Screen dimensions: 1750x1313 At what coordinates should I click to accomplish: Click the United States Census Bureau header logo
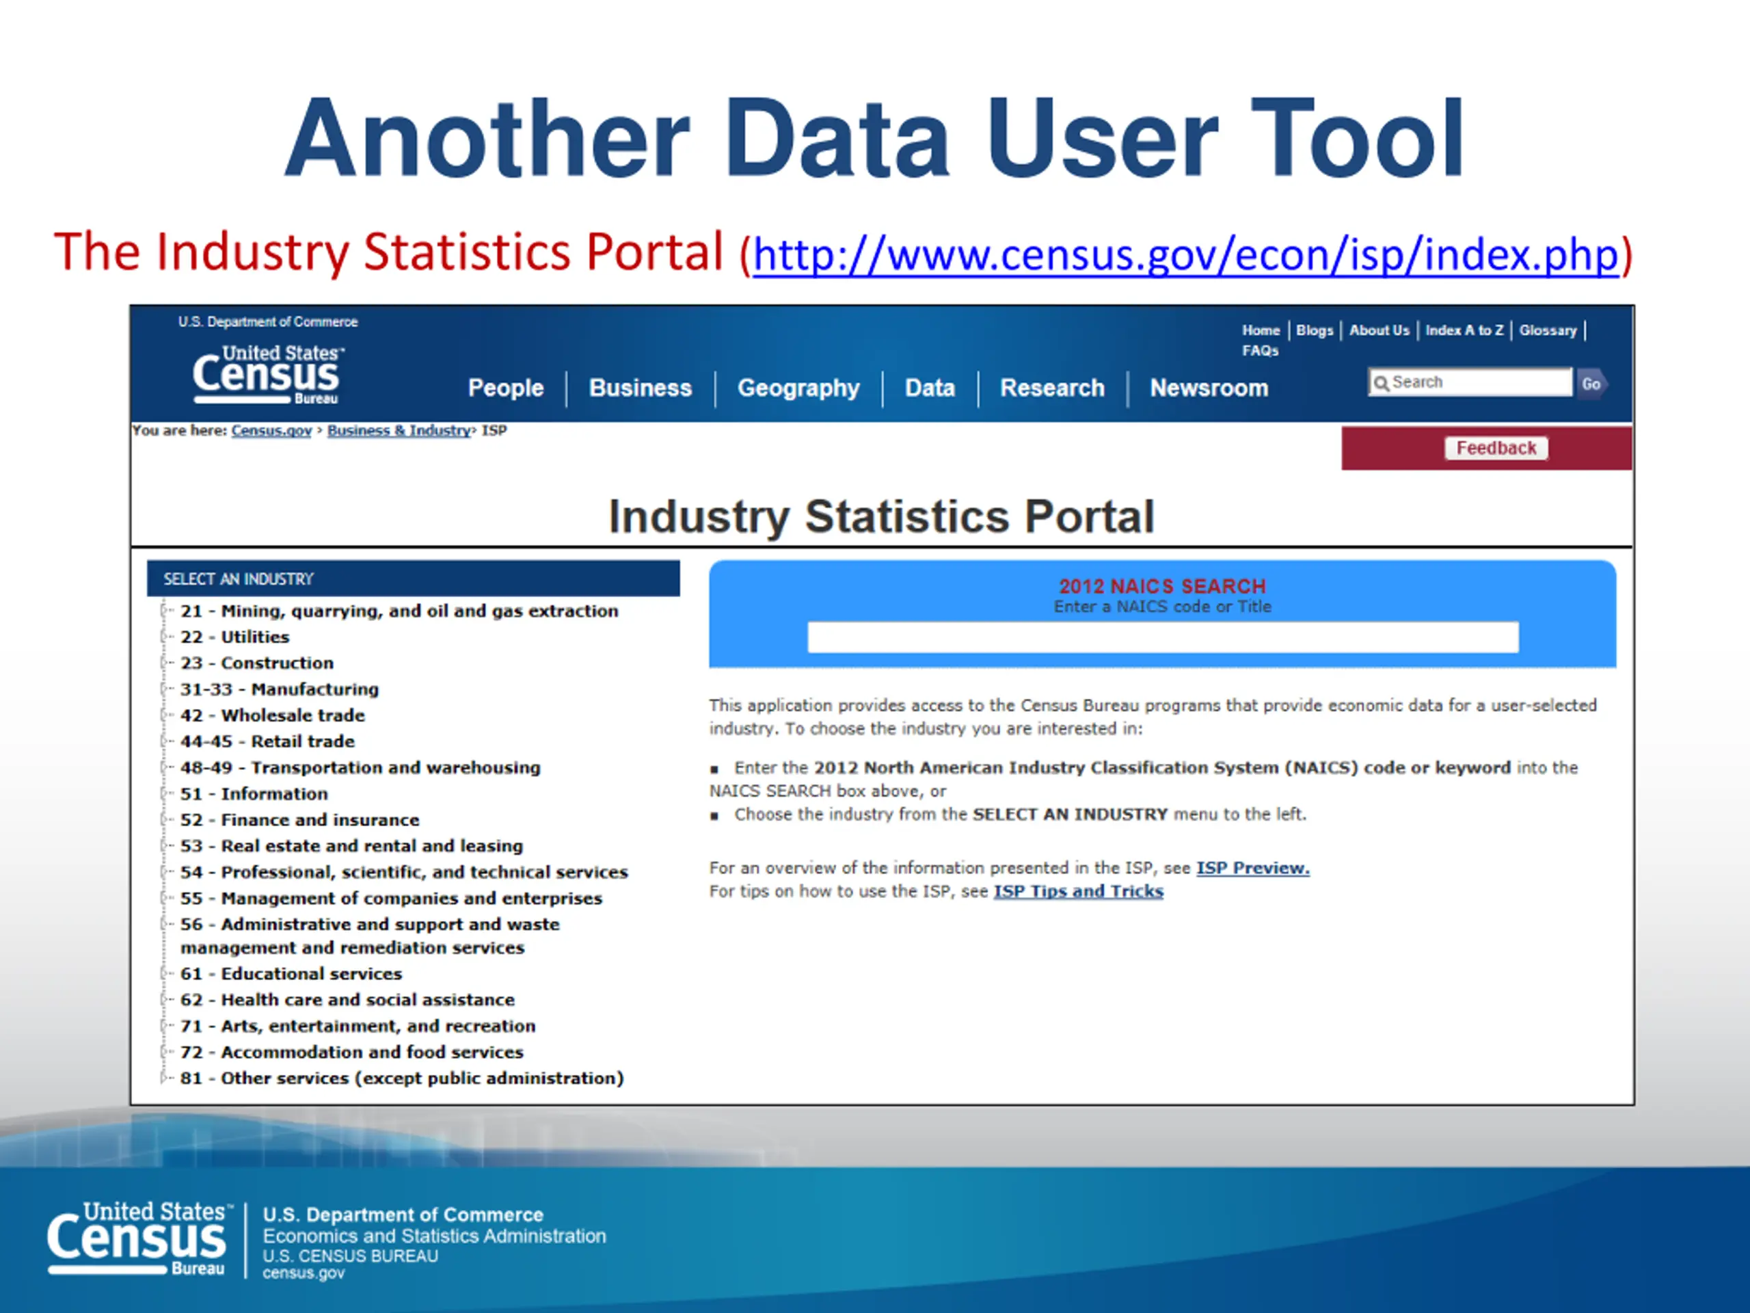point(267,374)
